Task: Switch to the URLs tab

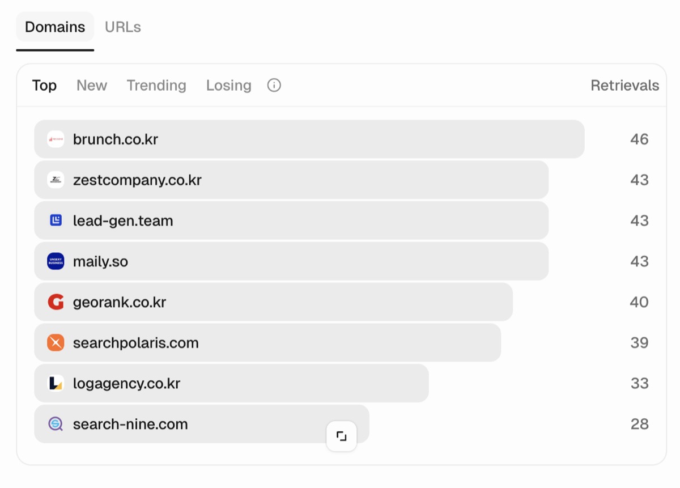Action: coord(123,27)
